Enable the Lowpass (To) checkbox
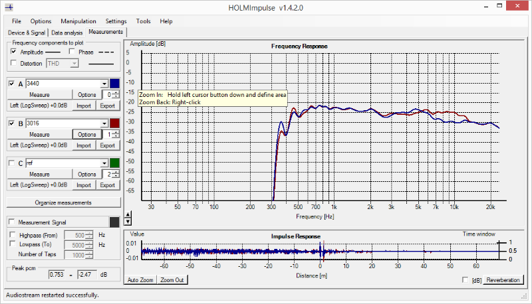 (x=13, y=244)
